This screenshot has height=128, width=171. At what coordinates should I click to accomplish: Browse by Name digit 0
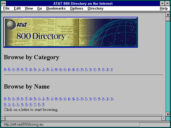pos(5,104)
